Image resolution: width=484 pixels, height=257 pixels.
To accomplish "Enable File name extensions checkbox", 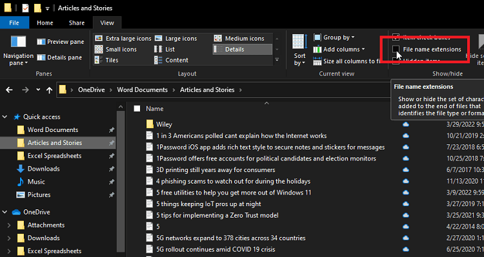I will [396, 50].
